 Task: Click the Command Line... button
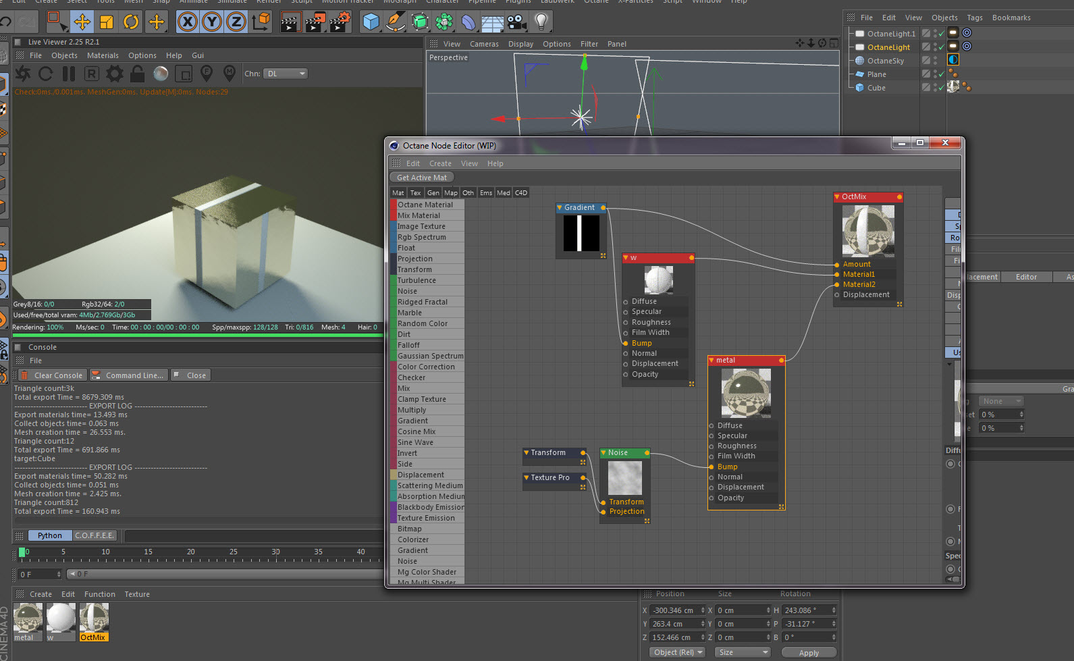(x=128, y=375)
